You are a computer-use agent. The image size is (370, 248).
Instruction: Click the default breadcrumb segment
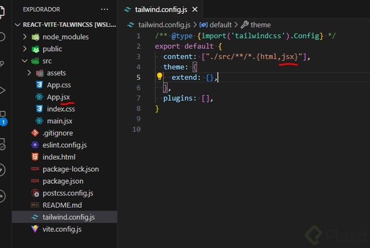pyautogui.click(x=221, y=25)
